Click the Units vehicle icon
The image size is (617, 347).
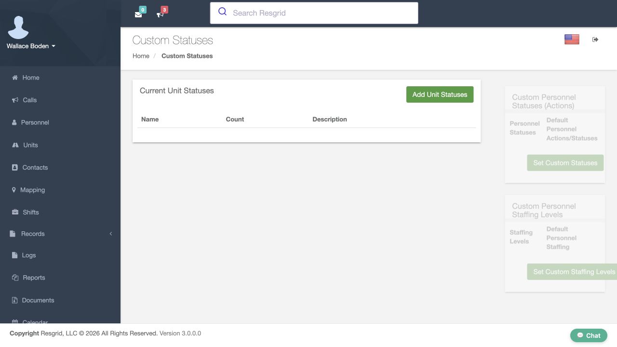coord(15,145)
